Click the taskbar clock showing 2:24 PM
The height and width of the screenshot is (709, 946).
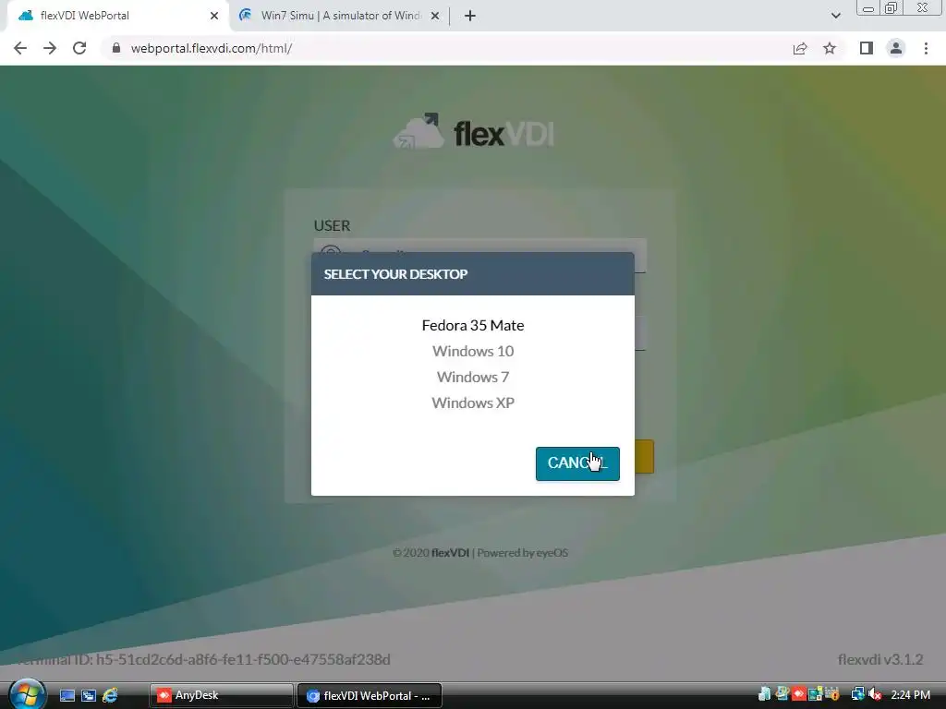pos(910,695)
